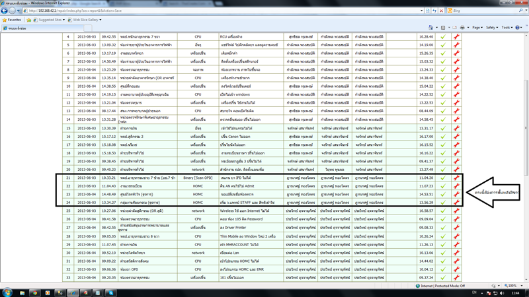Click red pin icon in row 28
529x297 pixels.
pos(456,236)
